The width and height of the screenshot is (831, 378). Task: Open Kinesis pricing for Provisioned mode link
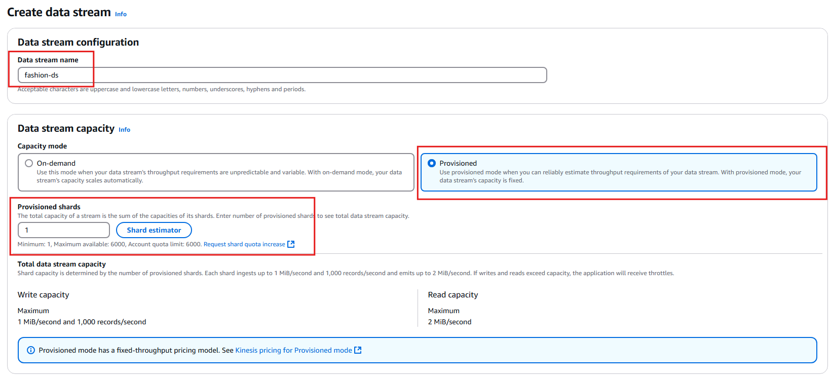pos(293,350)
